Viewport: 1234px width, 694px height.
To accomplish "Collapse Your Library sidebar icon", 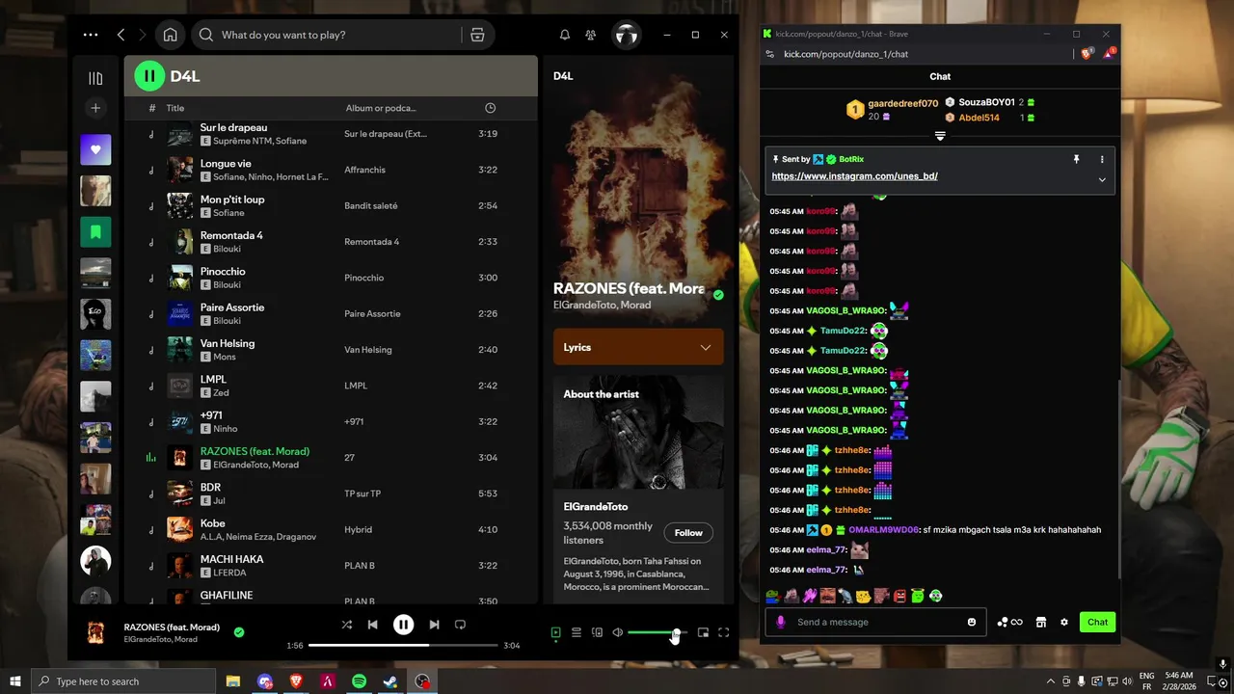I will click(x=95, y=78).
